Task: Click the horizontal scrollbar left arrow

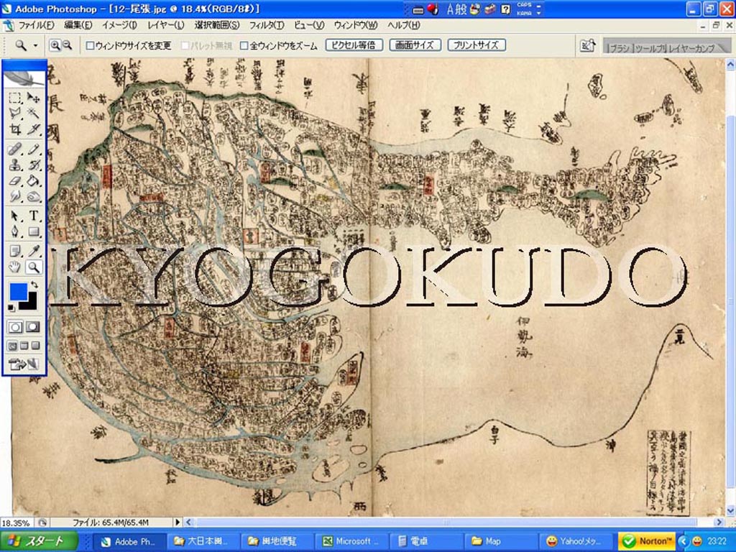Action: coord(189,522)
